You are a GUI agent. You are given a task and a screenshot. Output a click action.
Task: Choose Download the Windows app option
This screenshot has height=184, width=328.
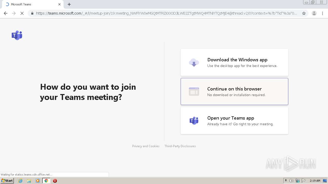pyautogui.click(x=234, y=62)
